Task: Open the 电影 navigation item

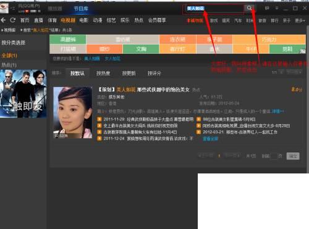Action: click(84, 20)
